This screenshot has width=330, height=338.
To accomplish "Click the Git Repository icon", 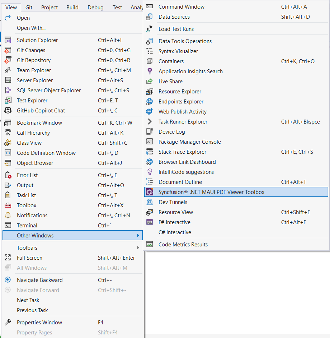I will pyautogui.click(x=8, y=60).
